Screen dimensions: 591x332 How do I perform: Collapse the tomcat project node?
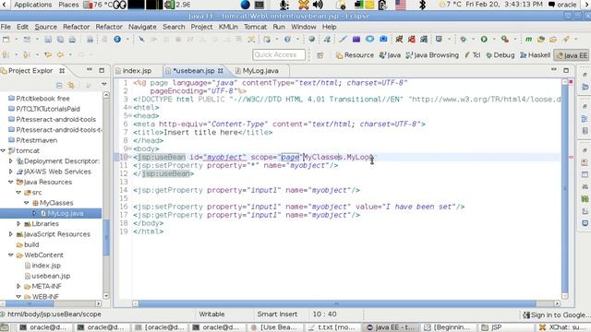[3, 150]
